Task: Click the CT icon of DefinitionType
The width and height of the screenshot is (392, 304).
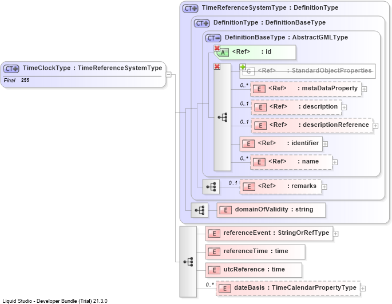Action: point(202,23)
